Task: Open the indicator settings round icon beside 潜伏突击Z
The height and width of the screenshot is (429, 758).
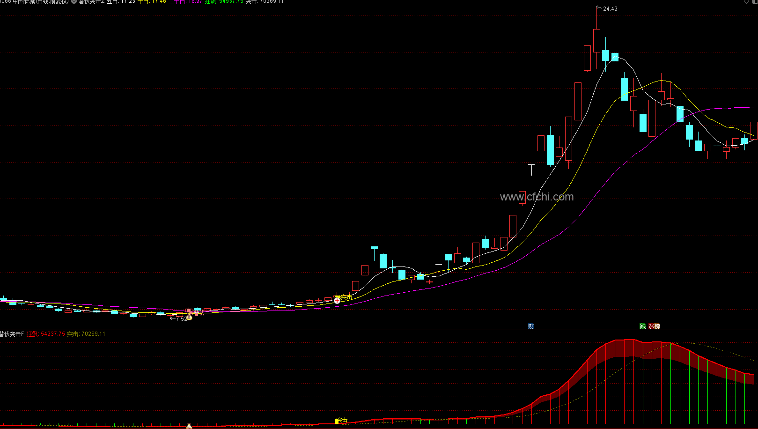Action: coord(74,1)
